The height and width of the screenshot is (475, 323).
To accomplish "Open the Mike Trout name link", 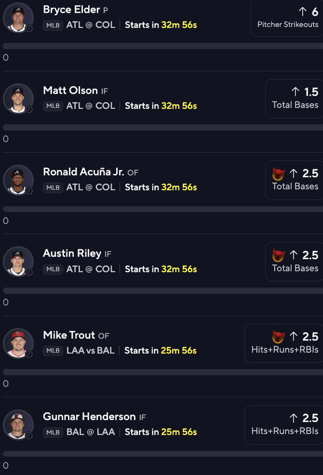I will (69, 335).
